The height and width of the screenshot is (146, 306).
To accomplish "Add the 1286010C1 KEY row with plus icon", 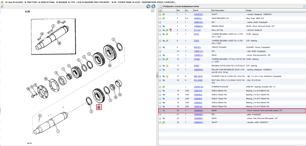I will [160, 22].
